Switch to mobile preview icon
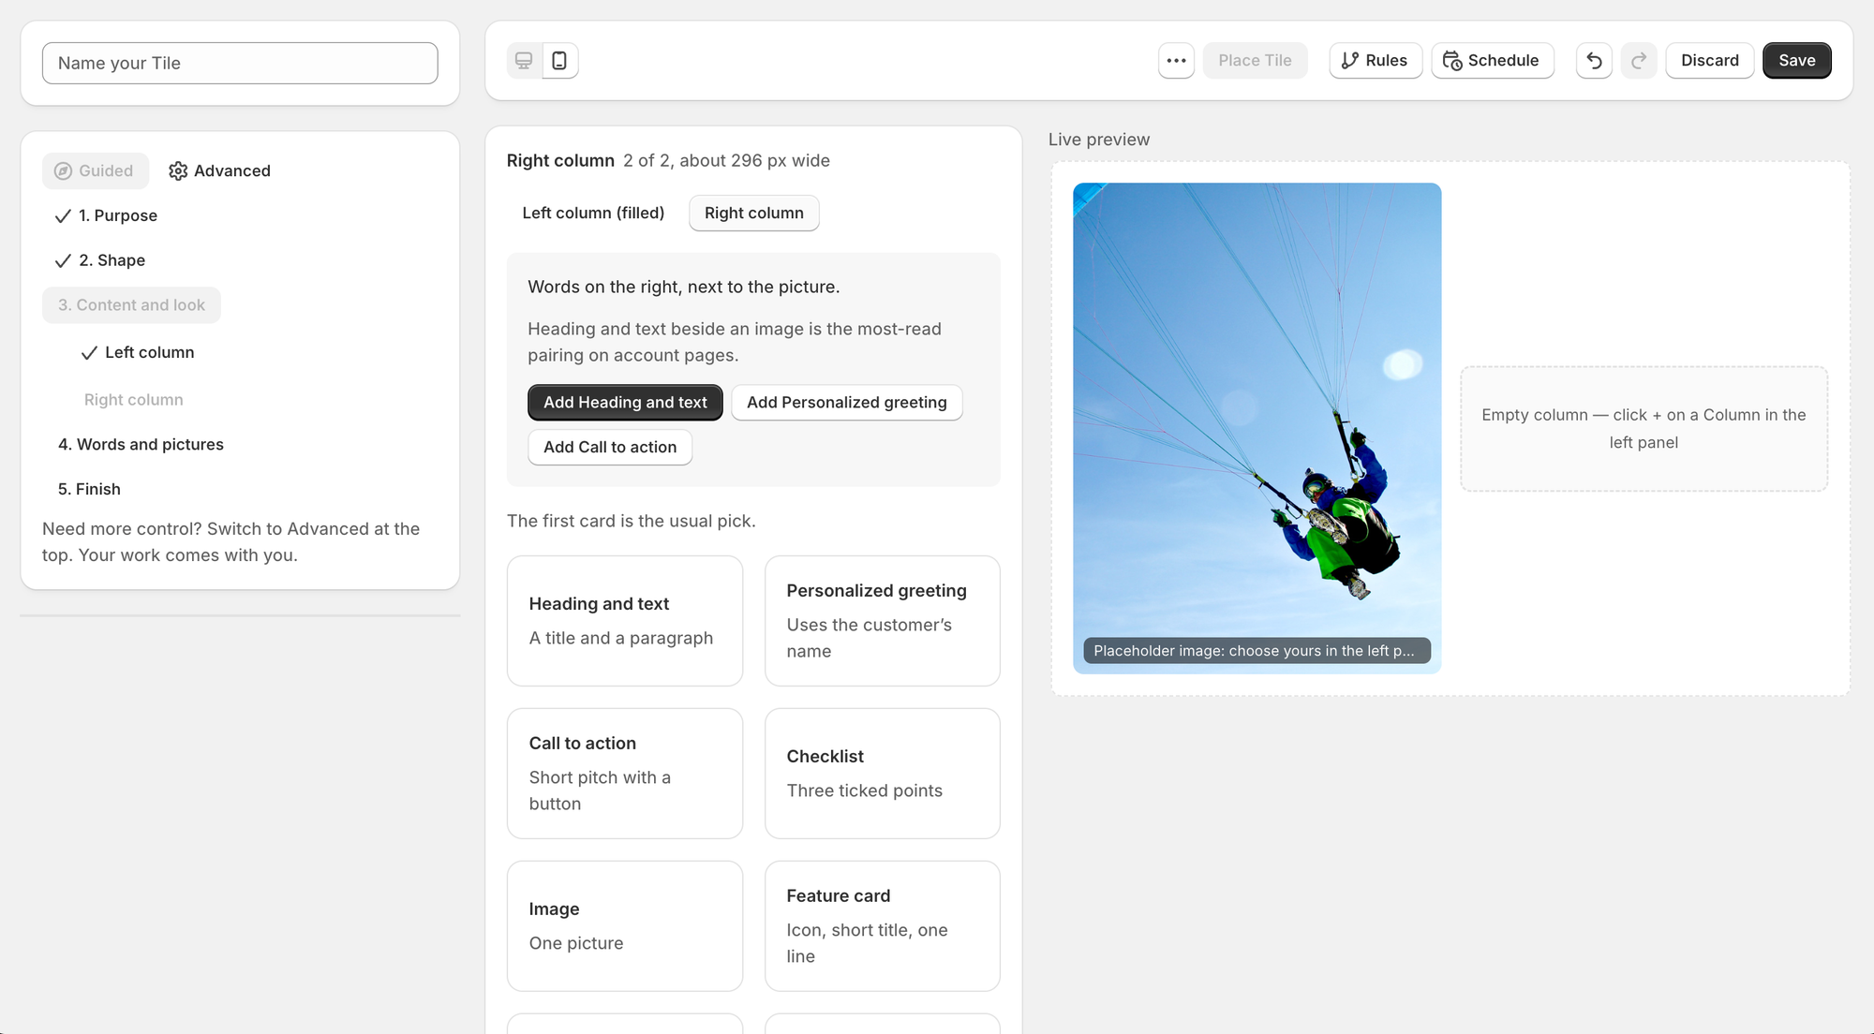 (559, 61)
